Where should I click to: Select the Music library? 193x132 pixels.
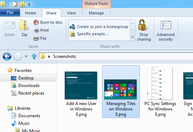click(24, 123)
